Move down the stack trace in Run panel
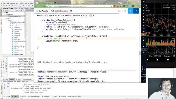The height and width of the screenshot is (99, 176). (x=6, y=61)
